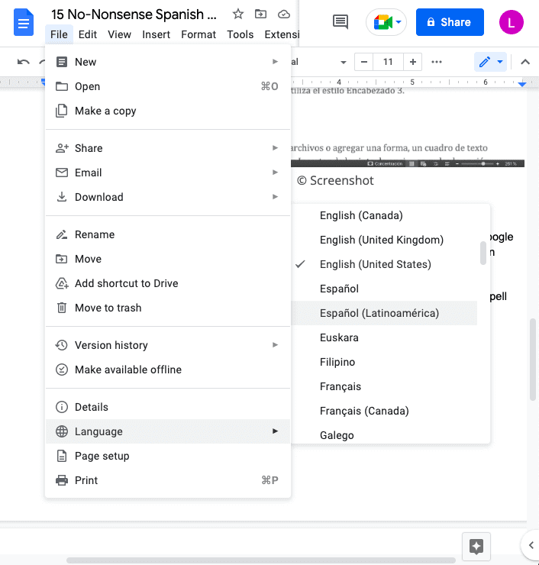The height and width of the screenshot is (565, 539).
Task: Open the Insert menu
Action: [x=156, y=34]
